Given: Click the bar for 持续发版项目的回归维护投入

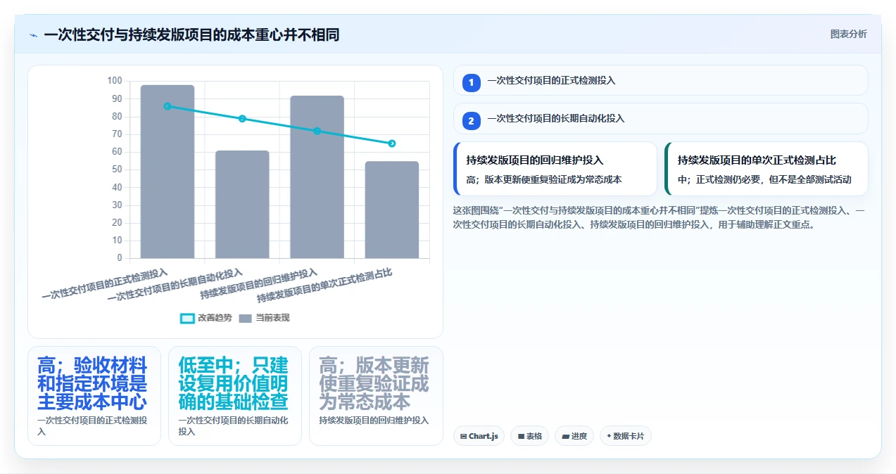Looking at the screenshot, I should click(317, 177).
